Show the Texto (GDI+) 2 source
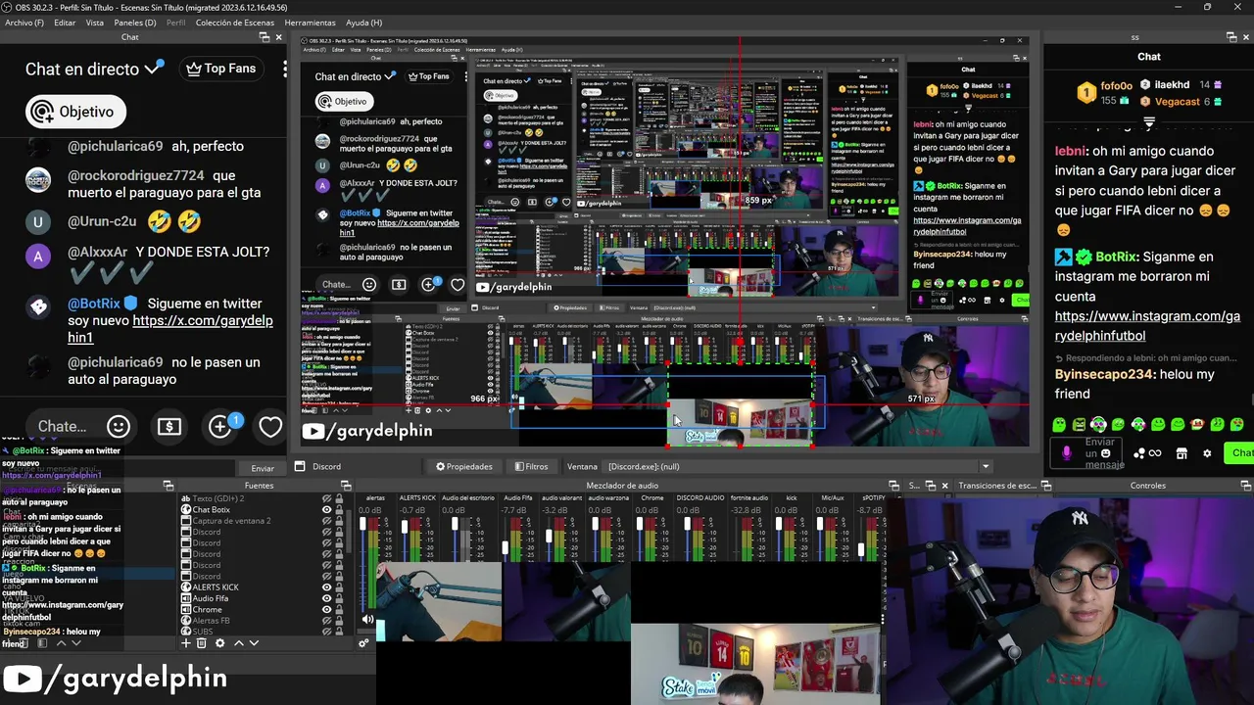Image resolution: width=1254 pixels, height=705 pixels. click(327, 498)
